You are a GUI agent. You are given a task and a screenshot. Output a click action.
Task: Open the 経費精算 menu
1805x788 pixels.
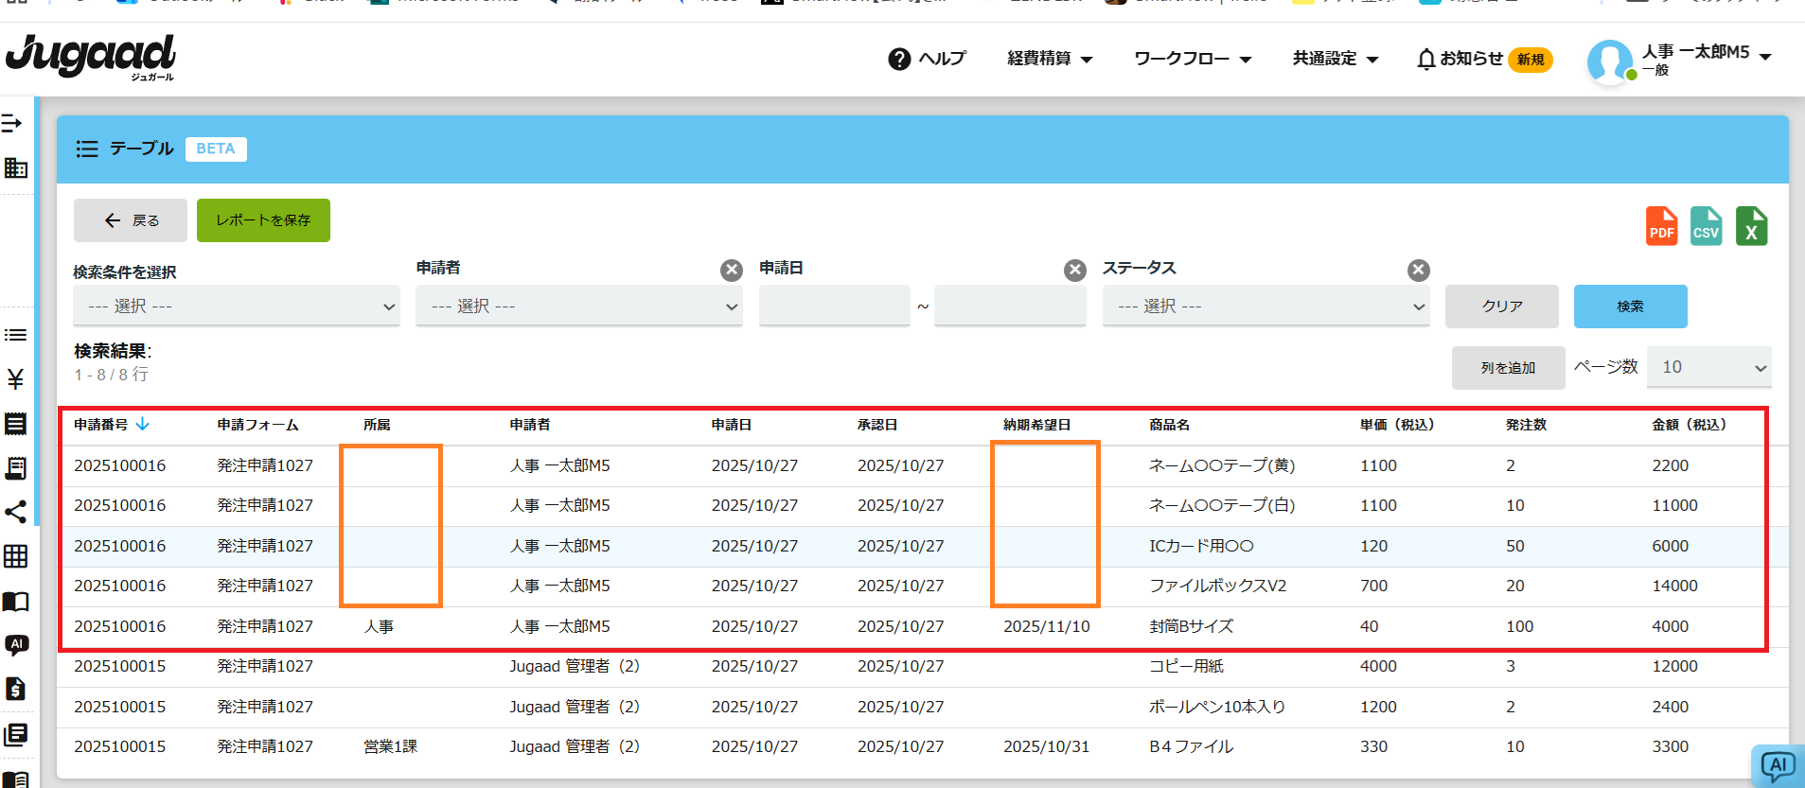pyautogui.click(x=1050, y=59)
